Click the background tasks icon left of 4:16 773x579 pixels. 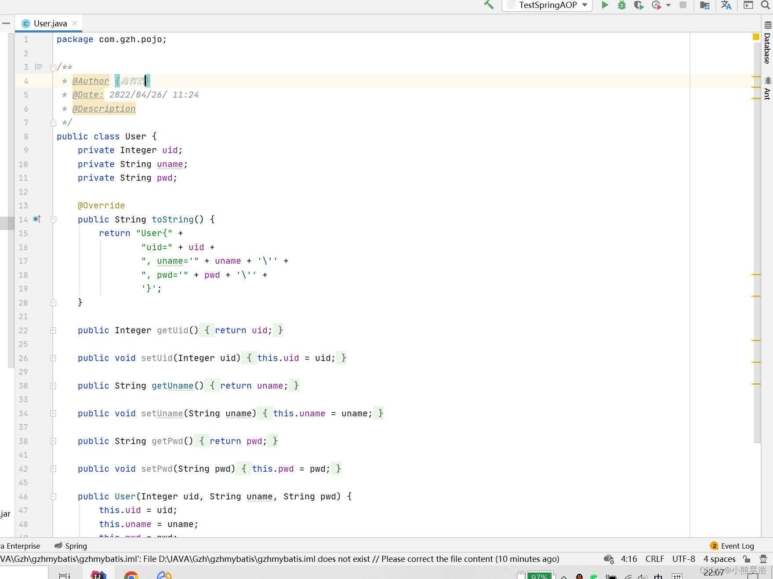coord(609,559)
